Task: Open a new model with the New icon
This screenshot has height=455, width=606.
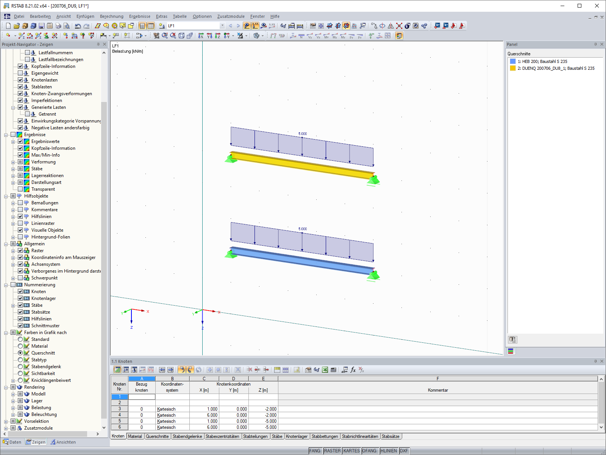Action: (8, 26)
